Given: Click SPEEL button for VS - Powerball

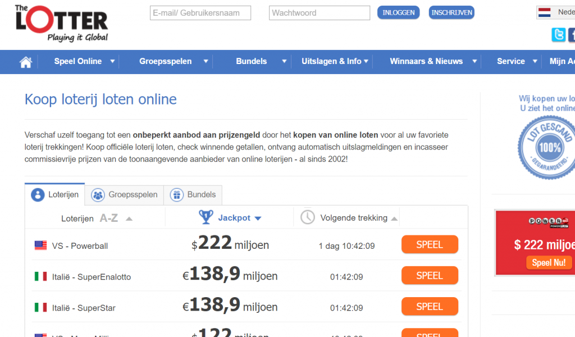Looking at the screenshot, I should [430, 245].
